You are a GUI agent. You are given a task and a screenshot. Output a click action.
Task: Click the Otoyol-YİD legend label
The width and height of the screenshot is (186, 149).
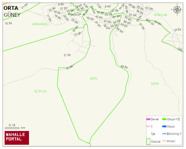coord(173,119)
